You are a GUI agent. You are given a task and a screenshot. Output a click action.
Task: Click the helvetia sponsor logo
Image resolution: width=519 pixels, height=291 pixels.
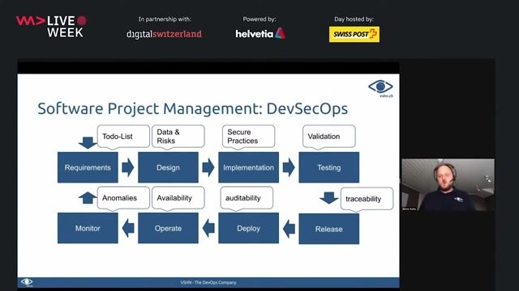[260, 33]
